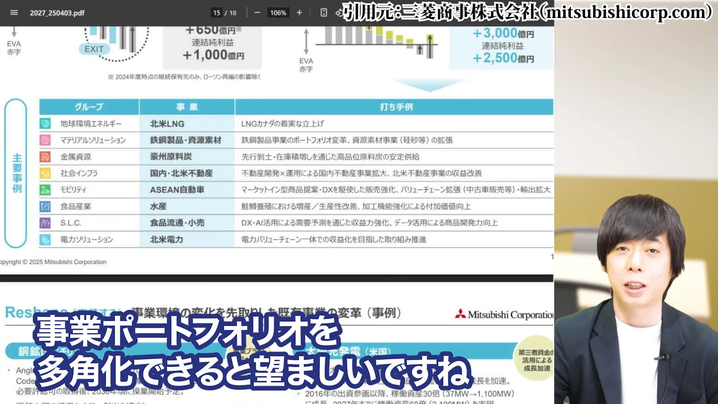Click the fit to page icon
This screenshot has height=404, width=718.
[x=324, y=13]
